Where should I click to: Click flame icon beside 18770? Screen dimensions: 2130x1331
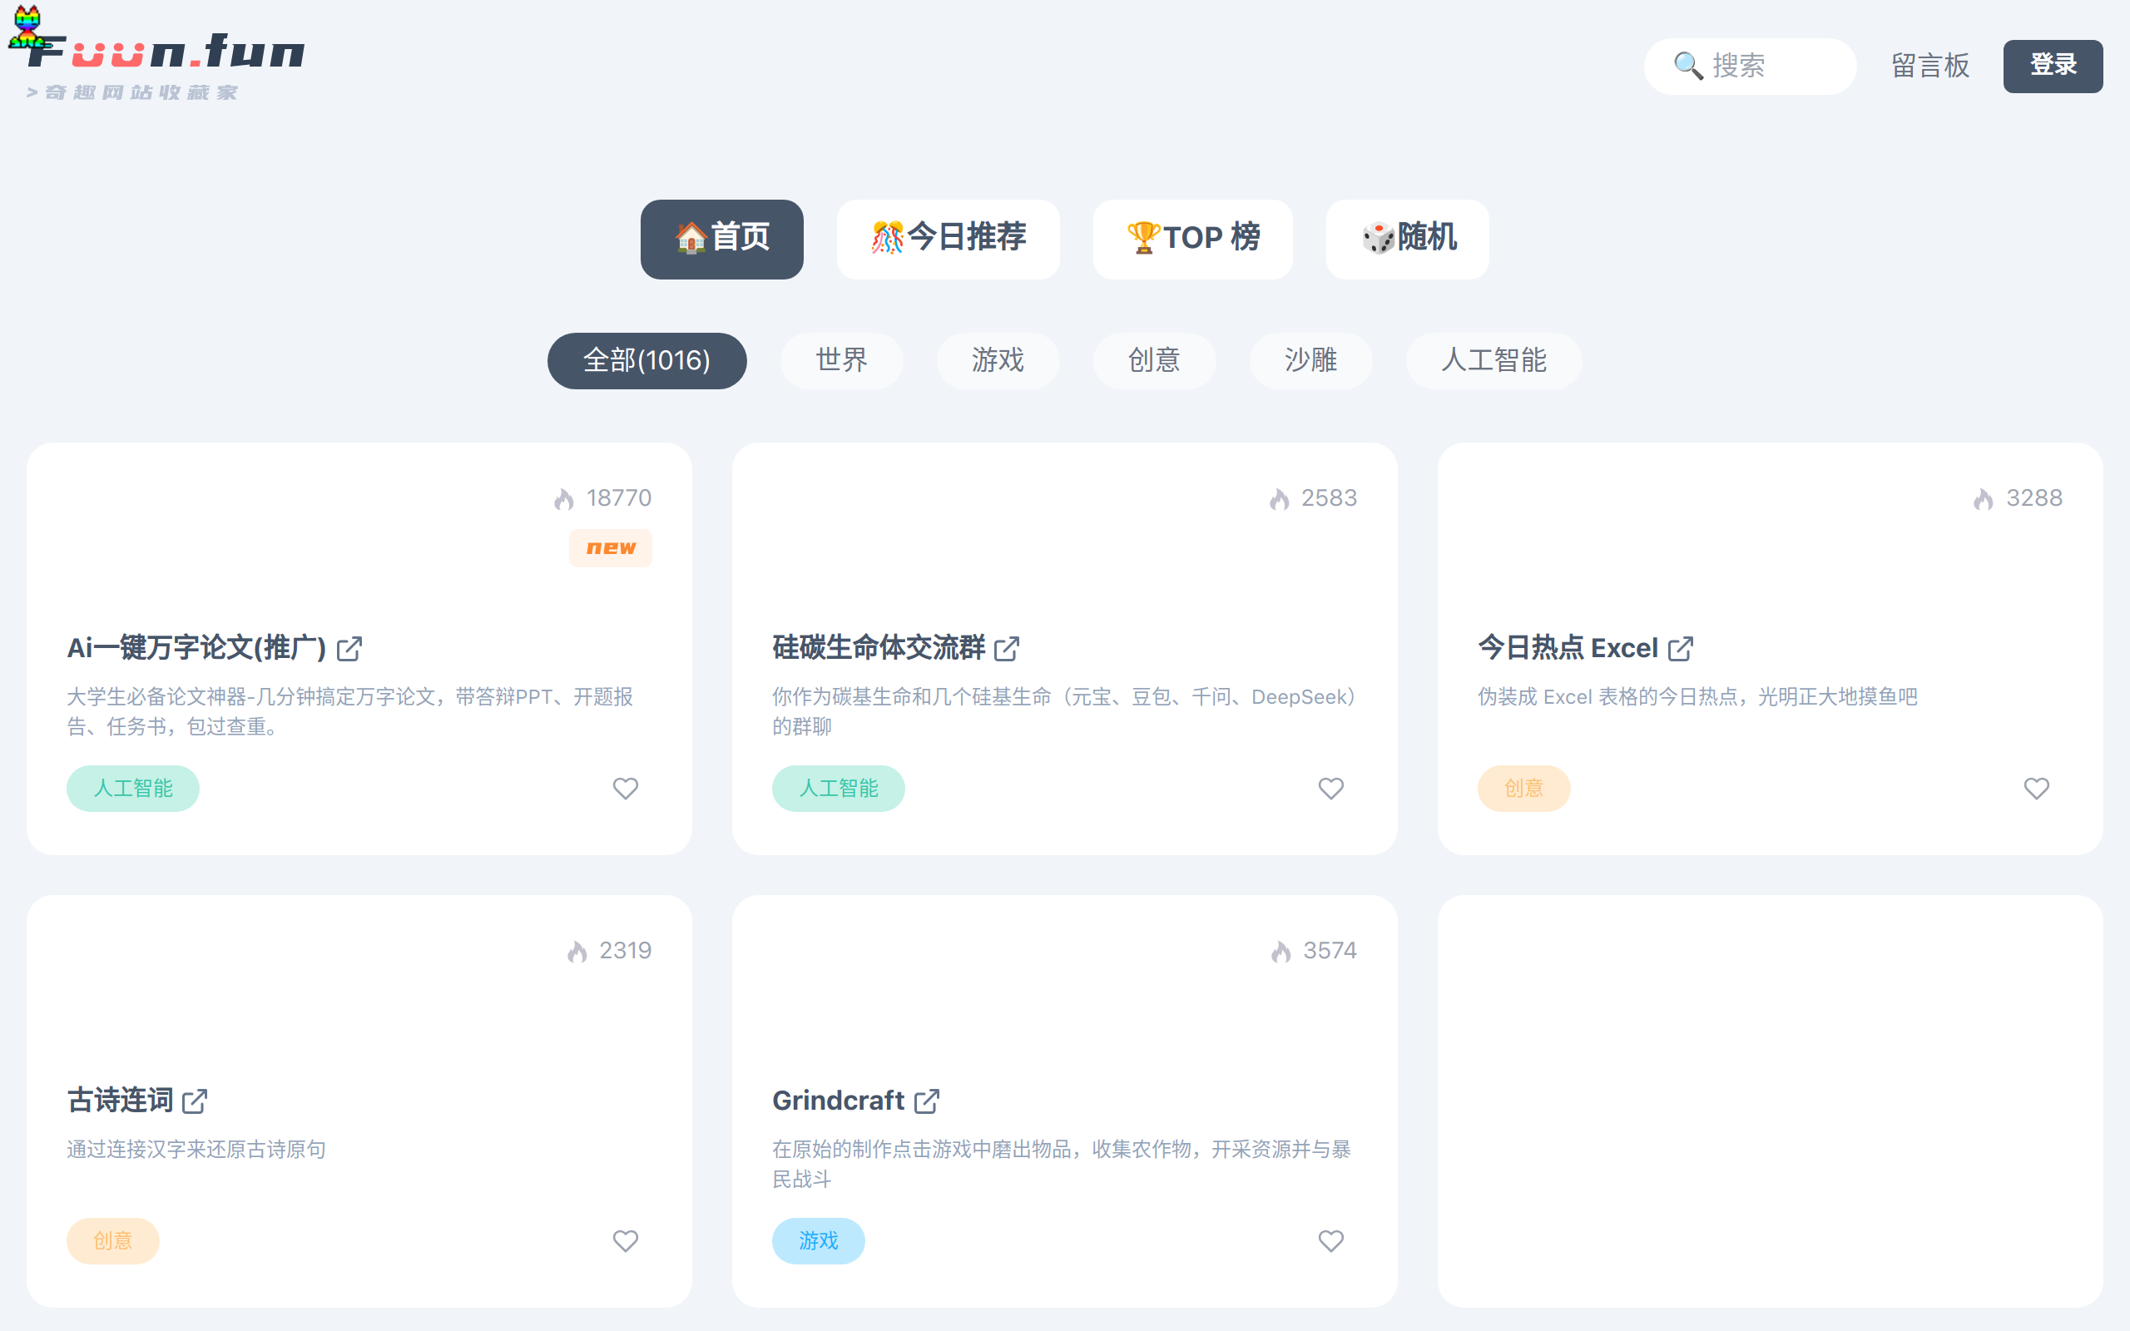point(564,499)
